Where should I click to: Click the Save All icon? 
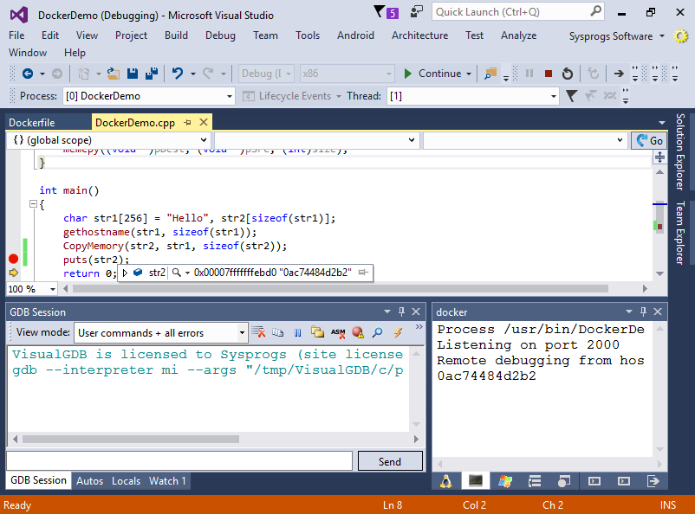tap(152, 74)
